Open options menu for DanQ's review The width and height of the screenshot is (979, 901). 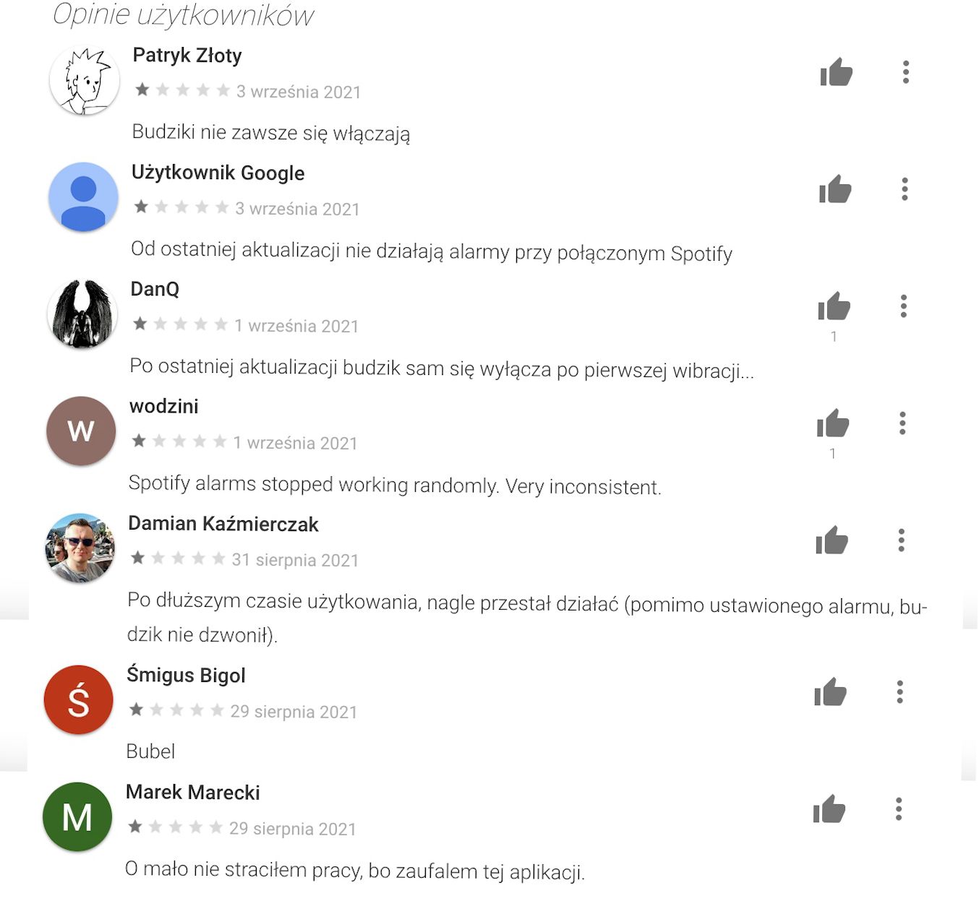point(903,306)
